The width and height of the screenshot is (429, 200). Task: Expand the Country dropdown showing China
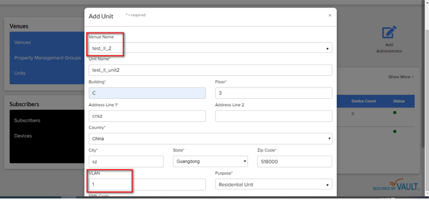[210, 138]
